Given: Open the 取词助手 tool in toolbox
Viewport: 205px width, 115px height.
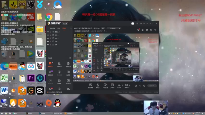Looking at the screenshot, I should pyautogui.click(x=68, y=82).
